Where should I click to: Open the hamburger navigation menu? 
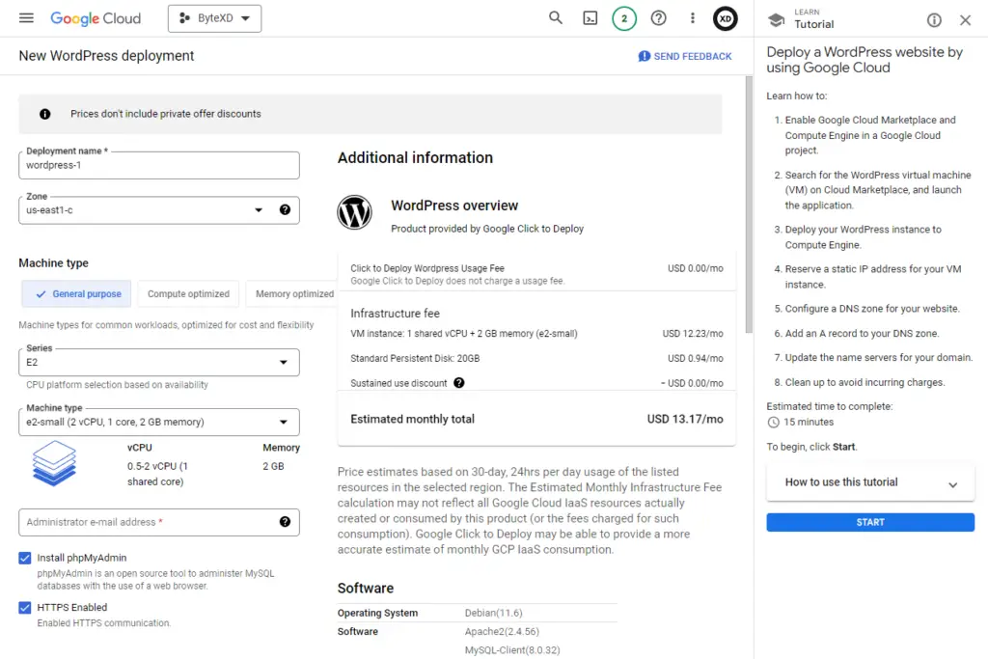(x=26, y=18)
